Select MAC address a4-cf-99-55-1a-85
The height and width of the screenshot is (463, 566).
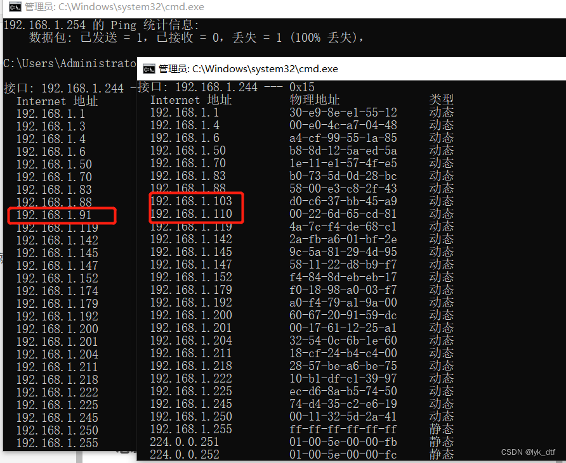tap(343, 137)
